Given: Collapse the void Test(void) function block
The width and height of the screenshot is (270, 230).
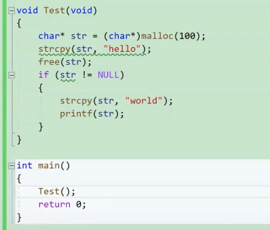Looking at the screenshot, I should click(x=11, y=10).
